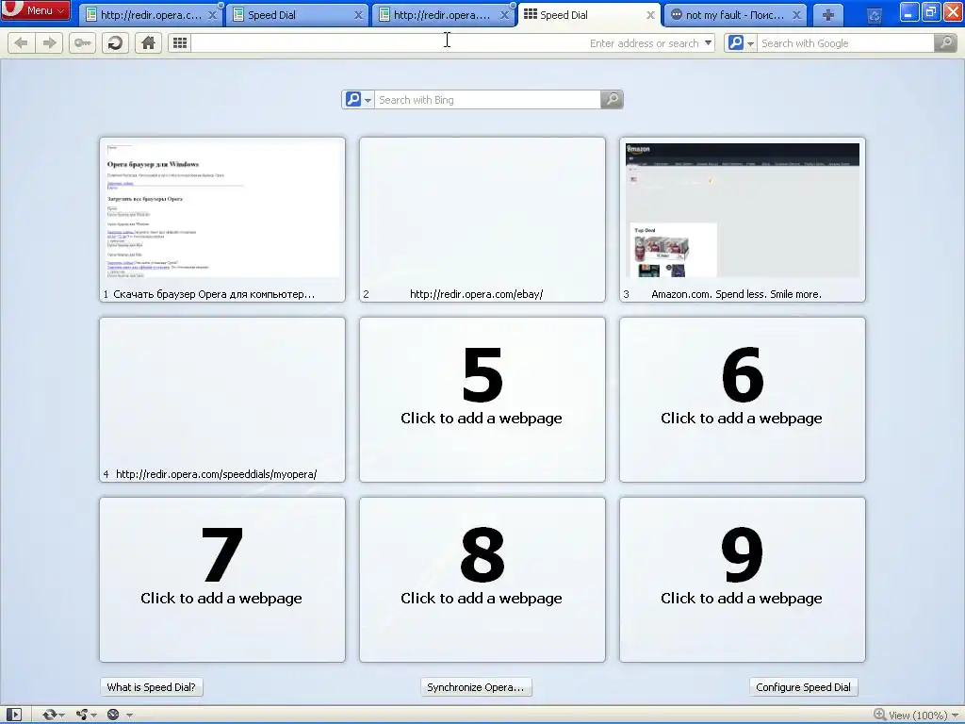Close the active tab, labelled Speed Dial
The image size is (965, 724).
(x=650, y=15)
